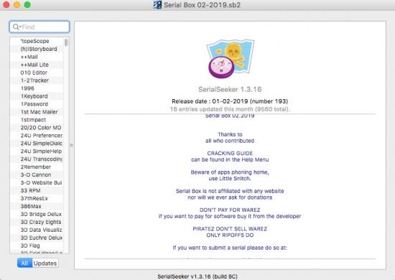Select the 386Max entry
Viewport: 395px width, 280px height.
pyautogui.click(x=37, y=206)
